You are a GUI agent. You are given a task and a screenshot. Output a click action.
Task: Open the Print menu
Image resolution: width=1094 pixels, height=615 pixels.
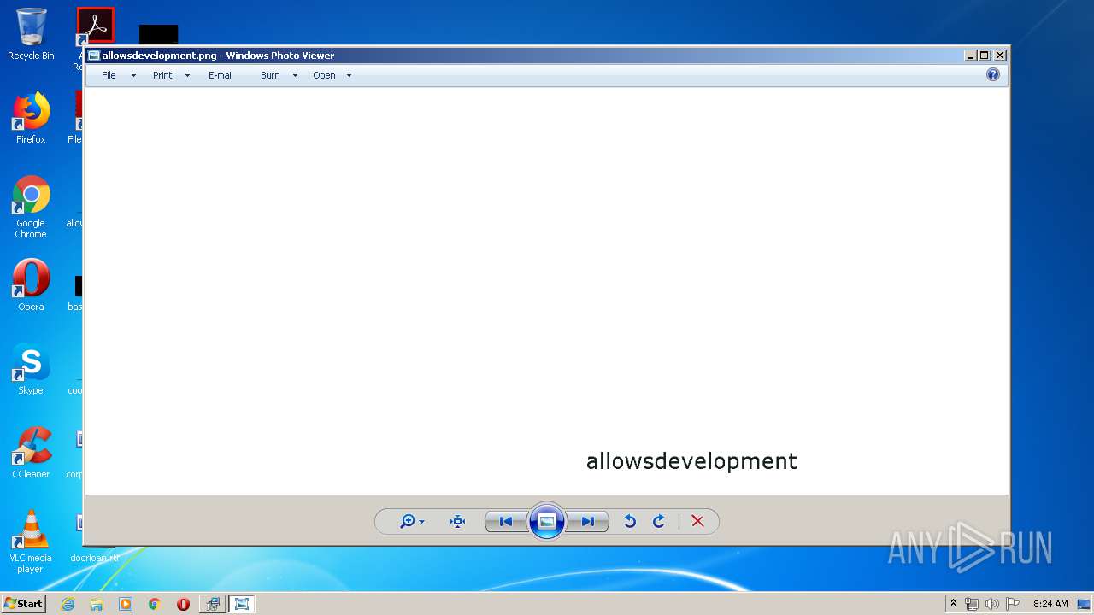pyautogui.click(x=162, y=75)
